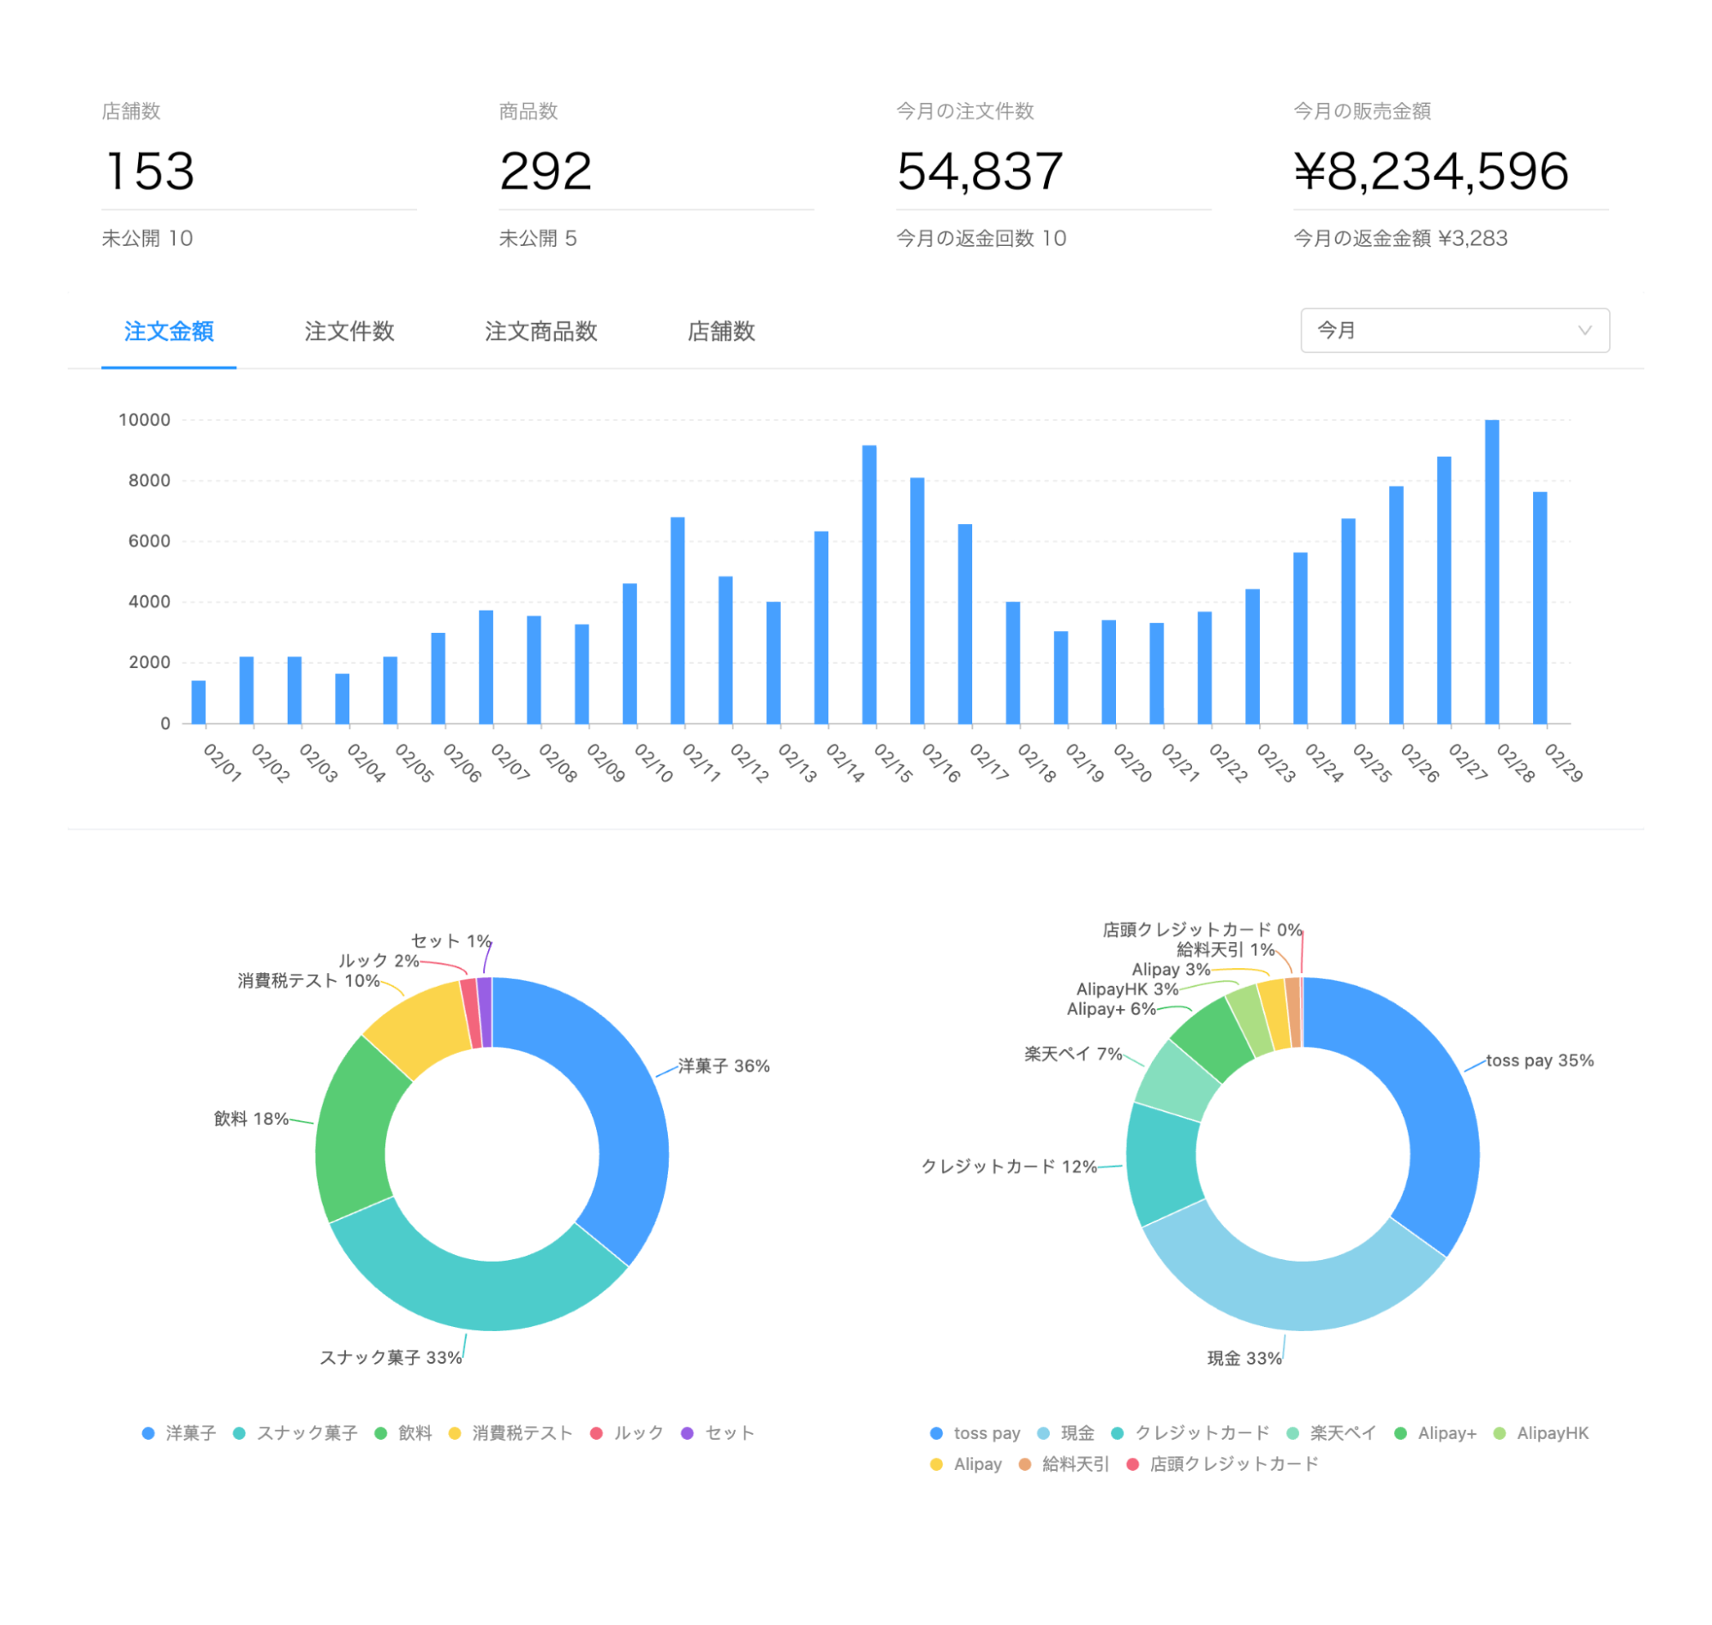Click the 02/28 bar in order chart
Viewport: 1712px width, 1625px height.
1491,571
